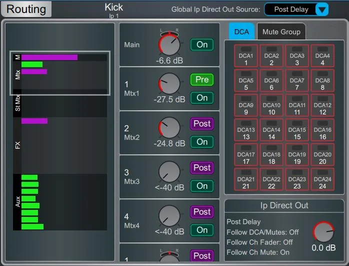Assign channel to DCA24
The image size is (349, 266).
pyautogui.click(x=322, y=179)
